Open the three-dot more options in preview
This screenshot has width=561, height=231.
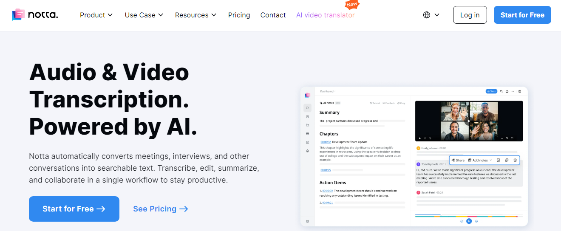pos(513,91)
